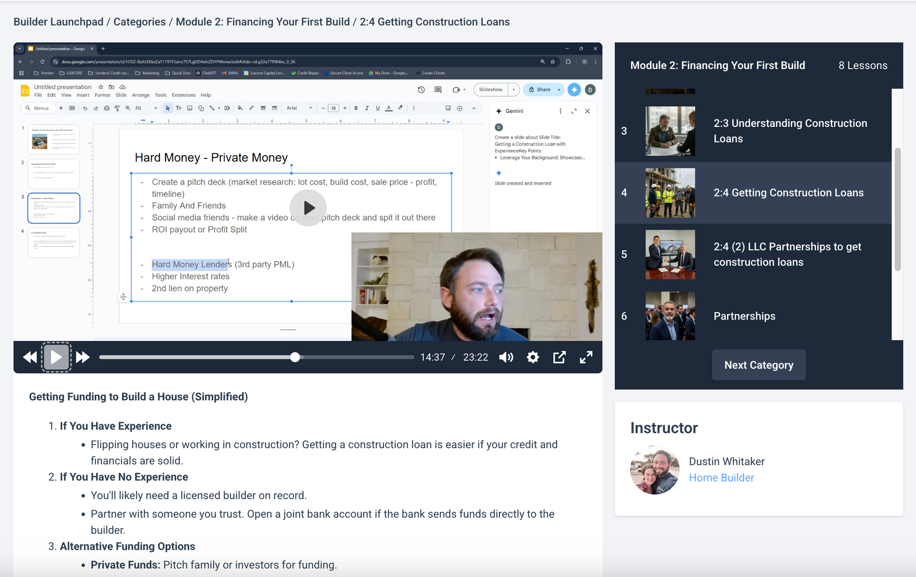Click the video progress bar handle

click(295, 357)
